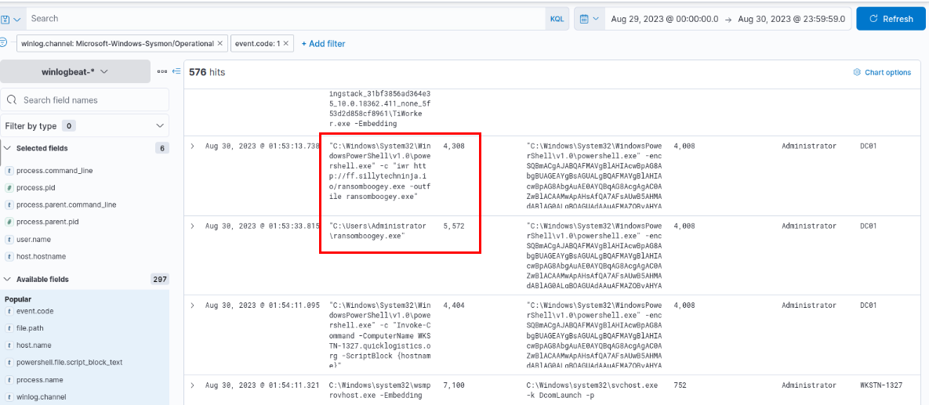Viewport: 929px width, 405px height.
Task: Remove the winlog.channel Sysmon filter
Action: click(220, 43)
